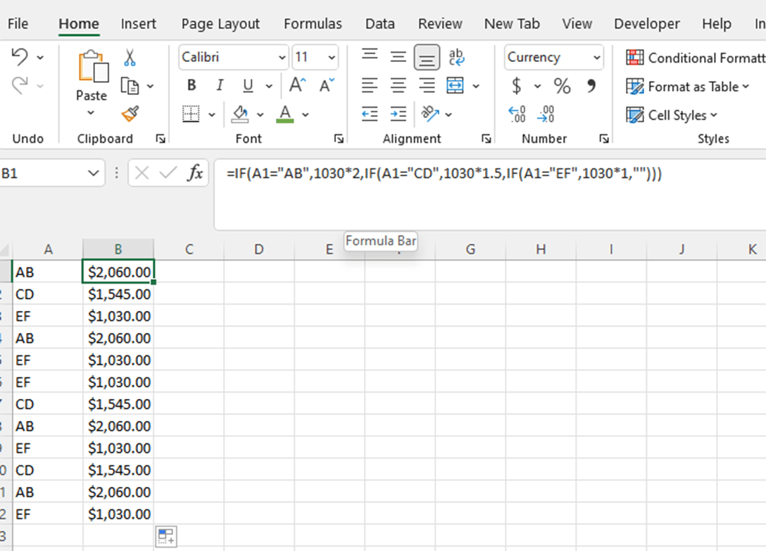The height and width of the screenshot is (551, 766).
Task: Cancel formula entry with X icon
Action: [142, 173]
